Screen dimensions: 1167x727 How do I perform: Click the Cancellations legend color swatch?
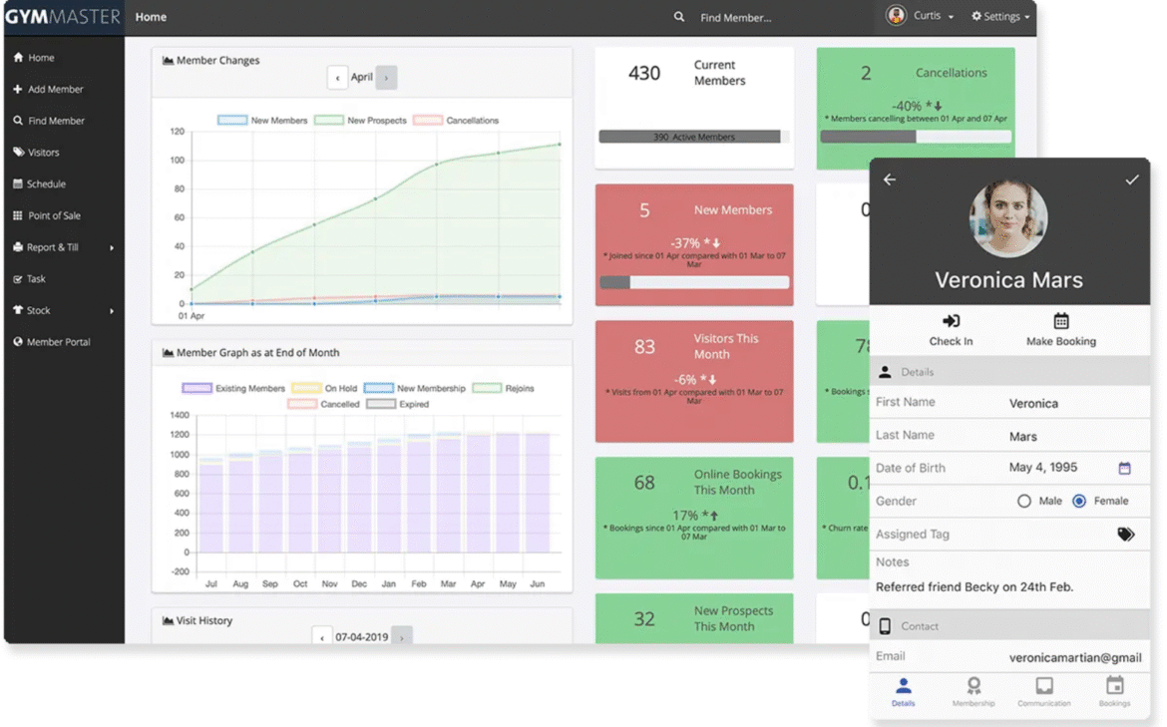[x=428, y=121]
